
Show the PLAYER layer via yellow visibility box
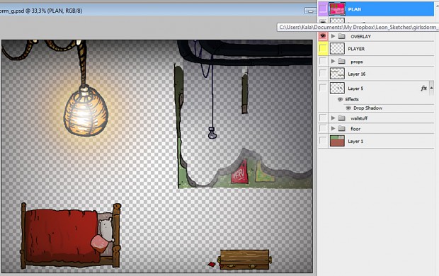click(323, 49)
